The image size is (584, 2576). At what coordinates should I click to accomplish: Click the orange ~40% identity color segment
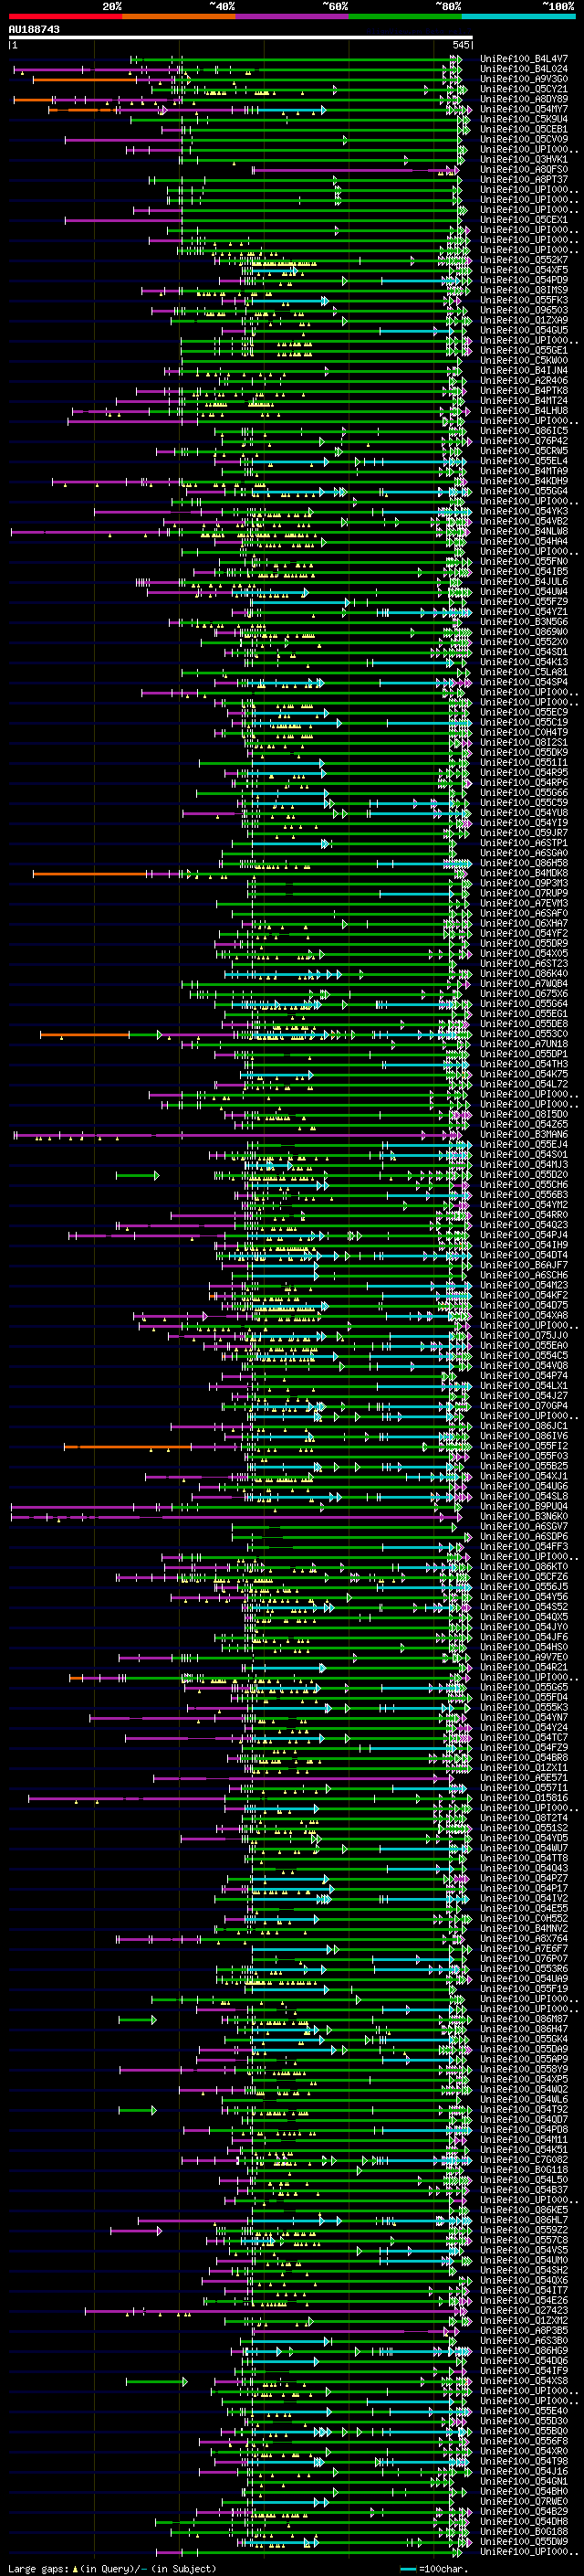(179, 16)
